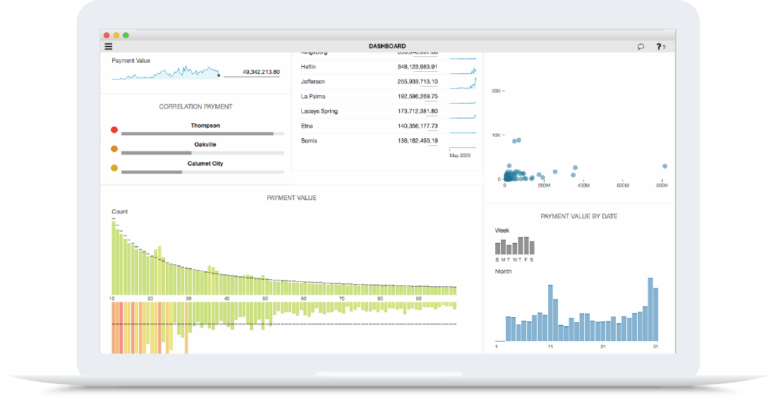Viewport: 776px width, 406px height.
Task: Click the help question mark icon
Action: coord(659,47)
